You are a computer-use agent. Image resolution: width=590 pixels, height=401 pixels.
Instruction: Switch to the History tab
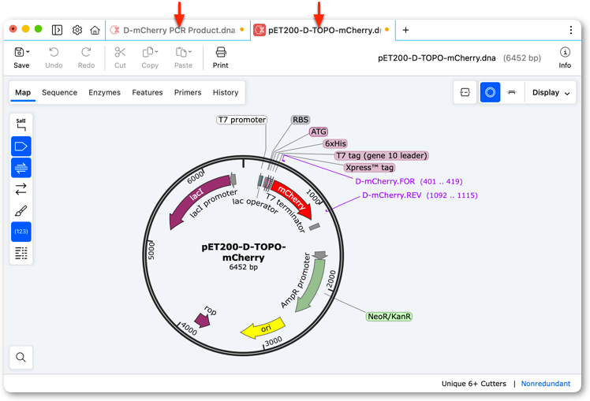pos(226,92)
